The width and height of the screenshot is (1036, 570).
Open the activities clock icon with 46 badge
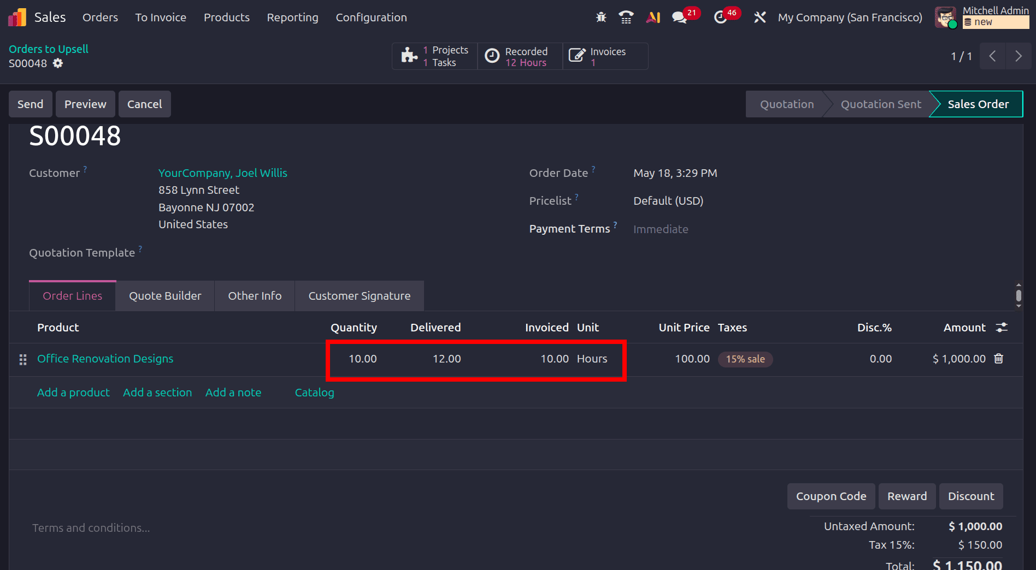[721, 17]
